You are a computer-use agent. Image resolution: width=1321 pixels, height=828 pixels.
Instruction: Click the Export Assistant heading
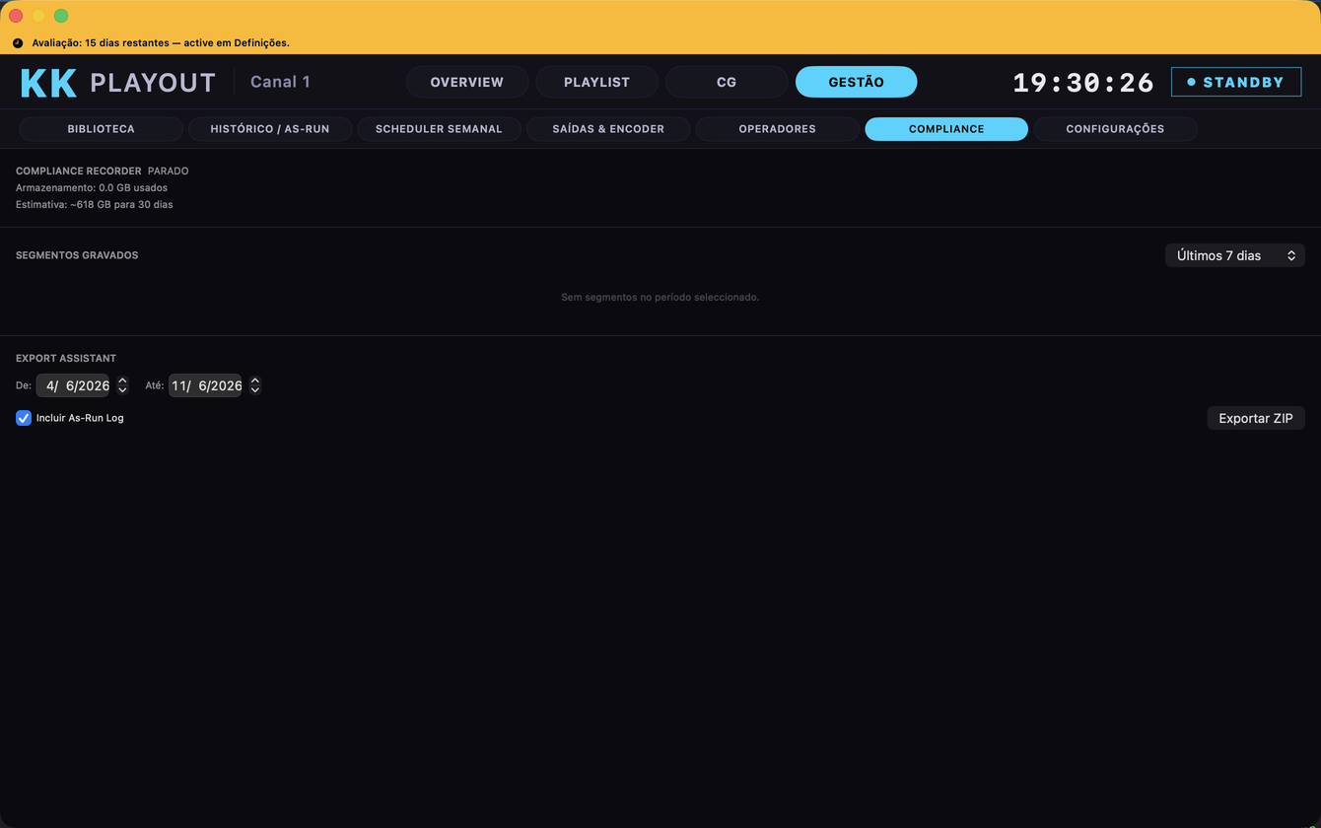(66, 358)
